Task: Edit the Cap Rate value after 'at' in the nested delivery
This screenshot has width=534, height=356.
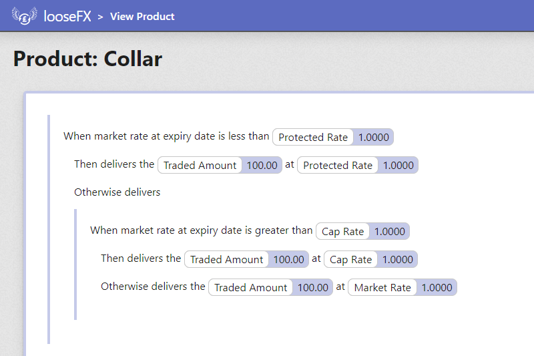Action: pos(397,259)
